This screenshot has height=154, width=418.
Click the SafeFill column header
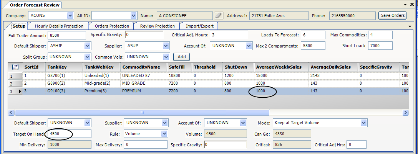pos(180,67)
